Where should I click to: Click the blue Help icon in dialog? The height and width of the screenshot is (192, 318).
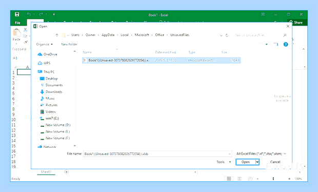286,44
